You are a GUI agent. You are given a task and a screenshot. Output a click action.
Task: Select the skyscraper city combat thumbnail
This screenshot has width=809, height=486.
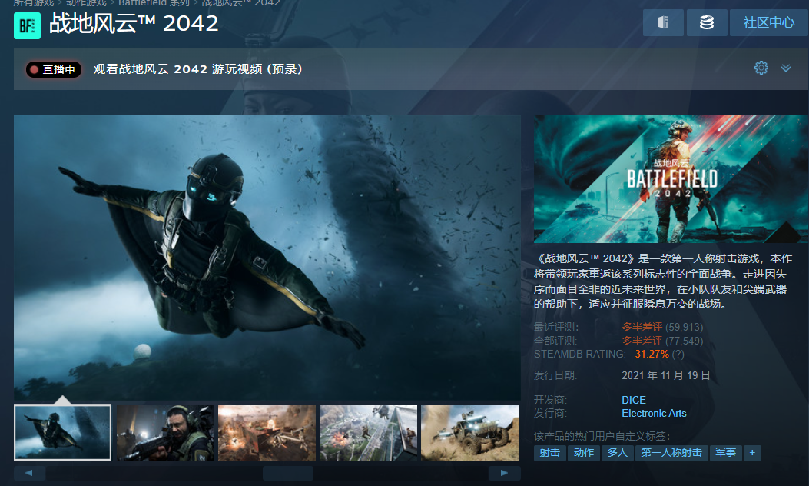click(x=368, y=432)
